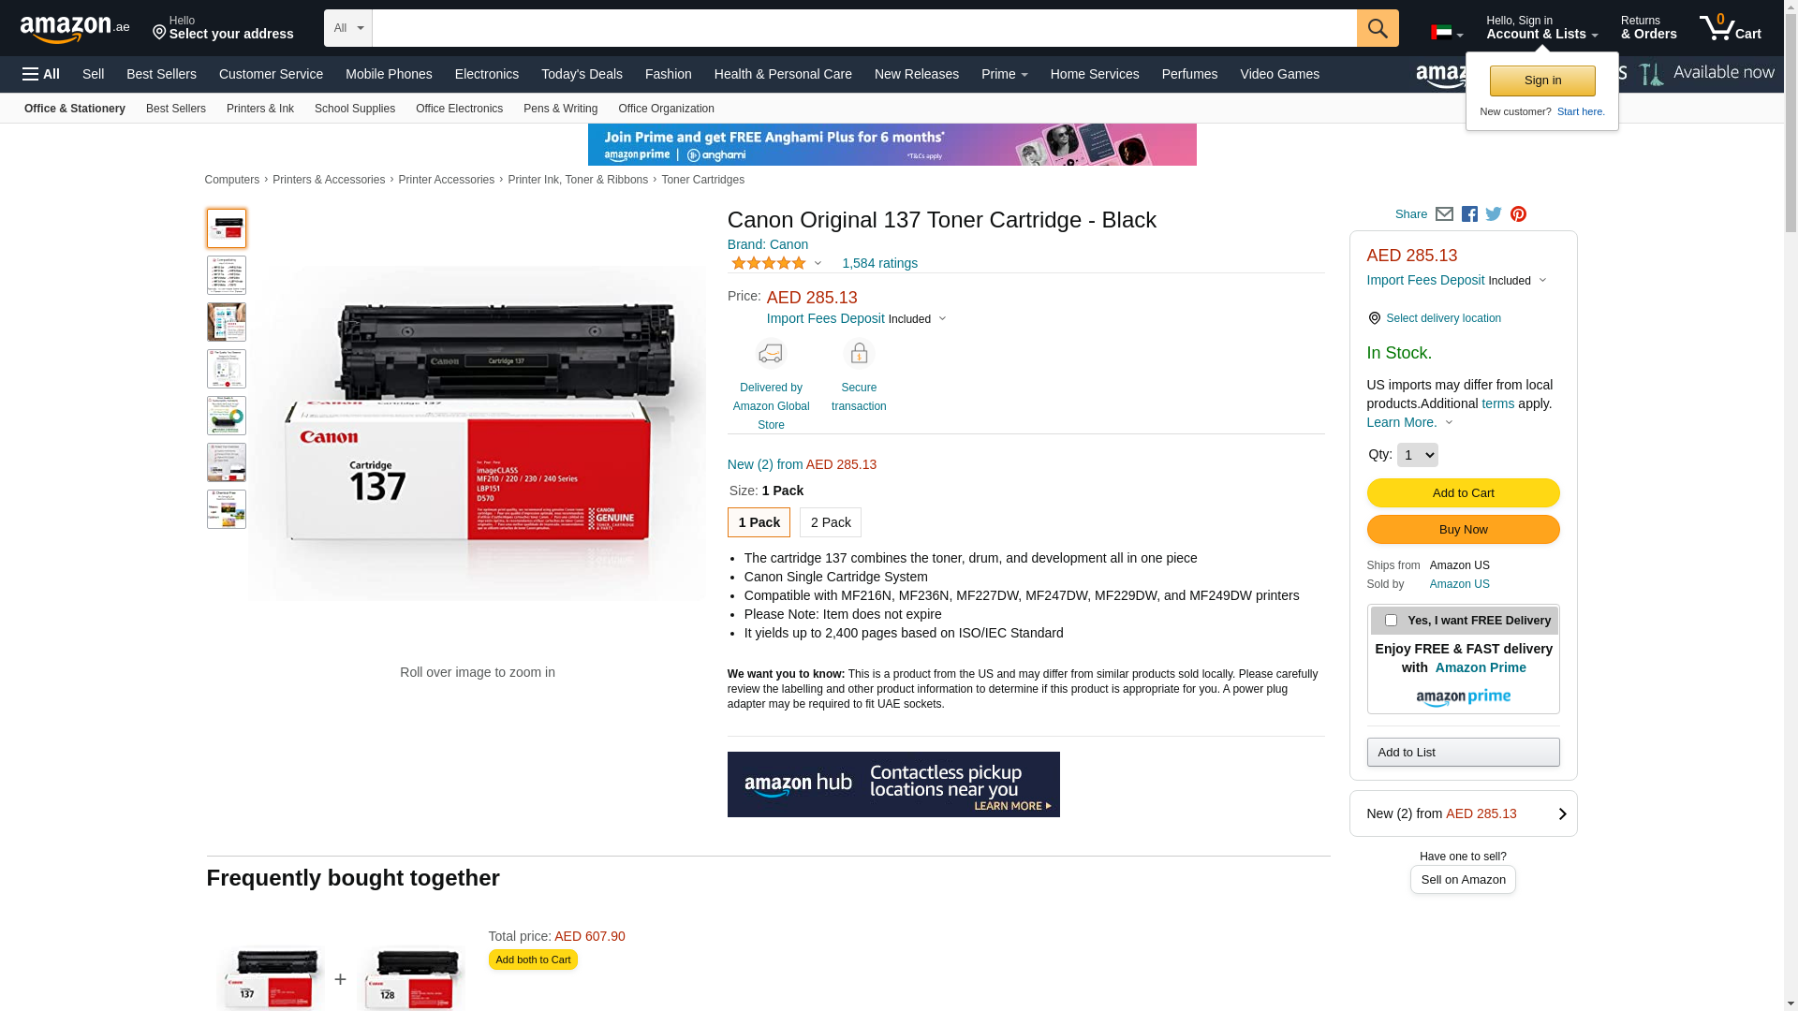Open the 1,584 ratings link
Screen dimensions: 1798x1011
coord(879,263)
